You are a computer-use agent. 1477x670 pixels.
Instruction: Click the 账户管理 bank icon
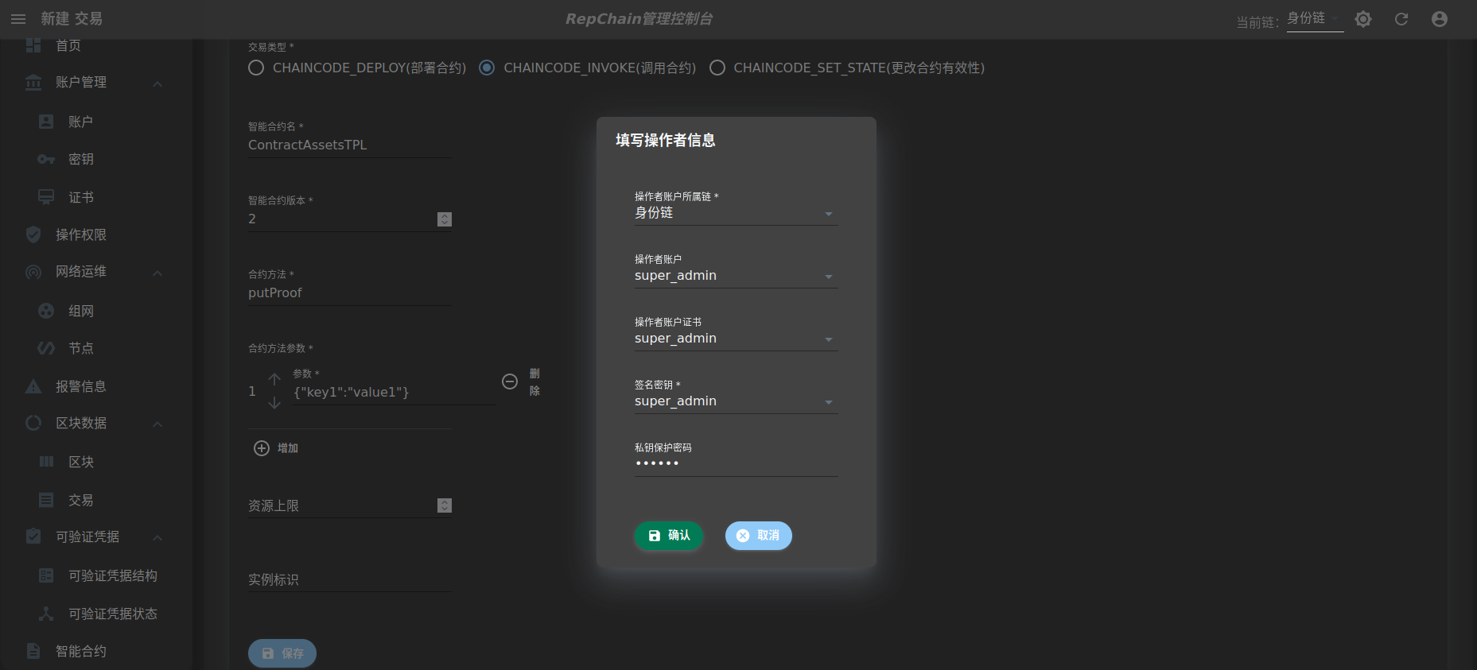pyautogui.click(x=33, y=83)
